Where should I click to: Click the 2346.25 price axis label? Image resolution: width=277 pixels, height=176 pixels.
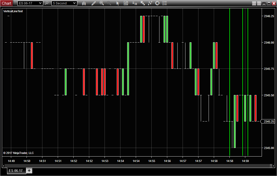pos(269,16)
